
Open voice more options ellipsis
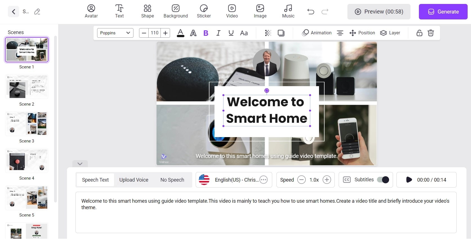pos(264,180)
